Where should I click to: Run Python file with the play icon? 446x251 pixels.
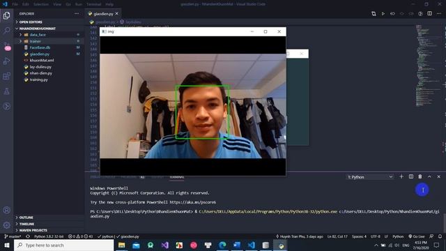tap(383, 13)
